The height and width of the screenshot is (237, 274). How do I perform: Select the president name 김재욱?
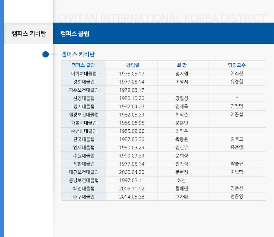coord(182,106)
